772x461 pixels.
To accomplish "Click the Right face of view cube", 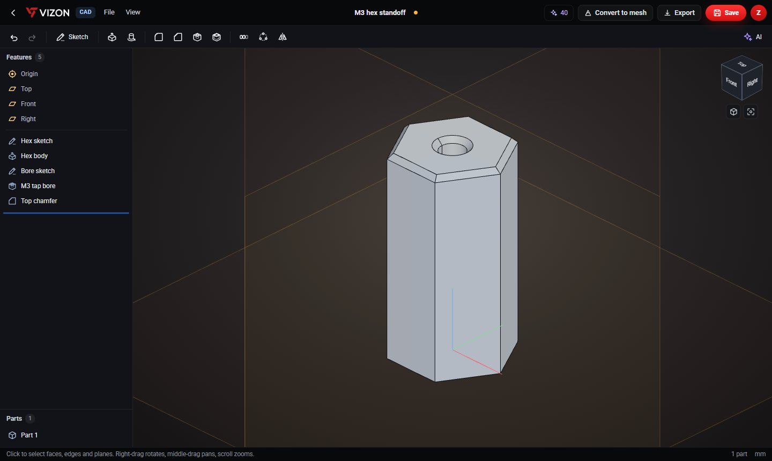I will coord(752,83).
